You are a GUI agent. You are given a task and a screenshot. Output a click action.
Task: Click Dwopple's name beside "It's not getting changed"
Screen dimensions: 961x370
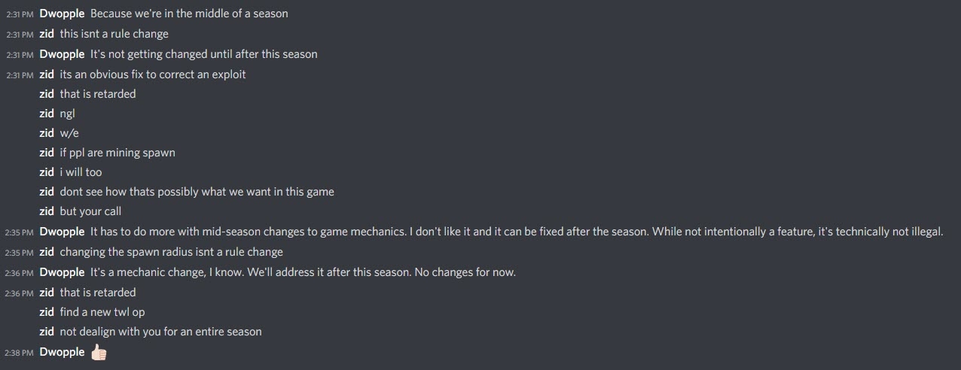(x=62, y=54)
